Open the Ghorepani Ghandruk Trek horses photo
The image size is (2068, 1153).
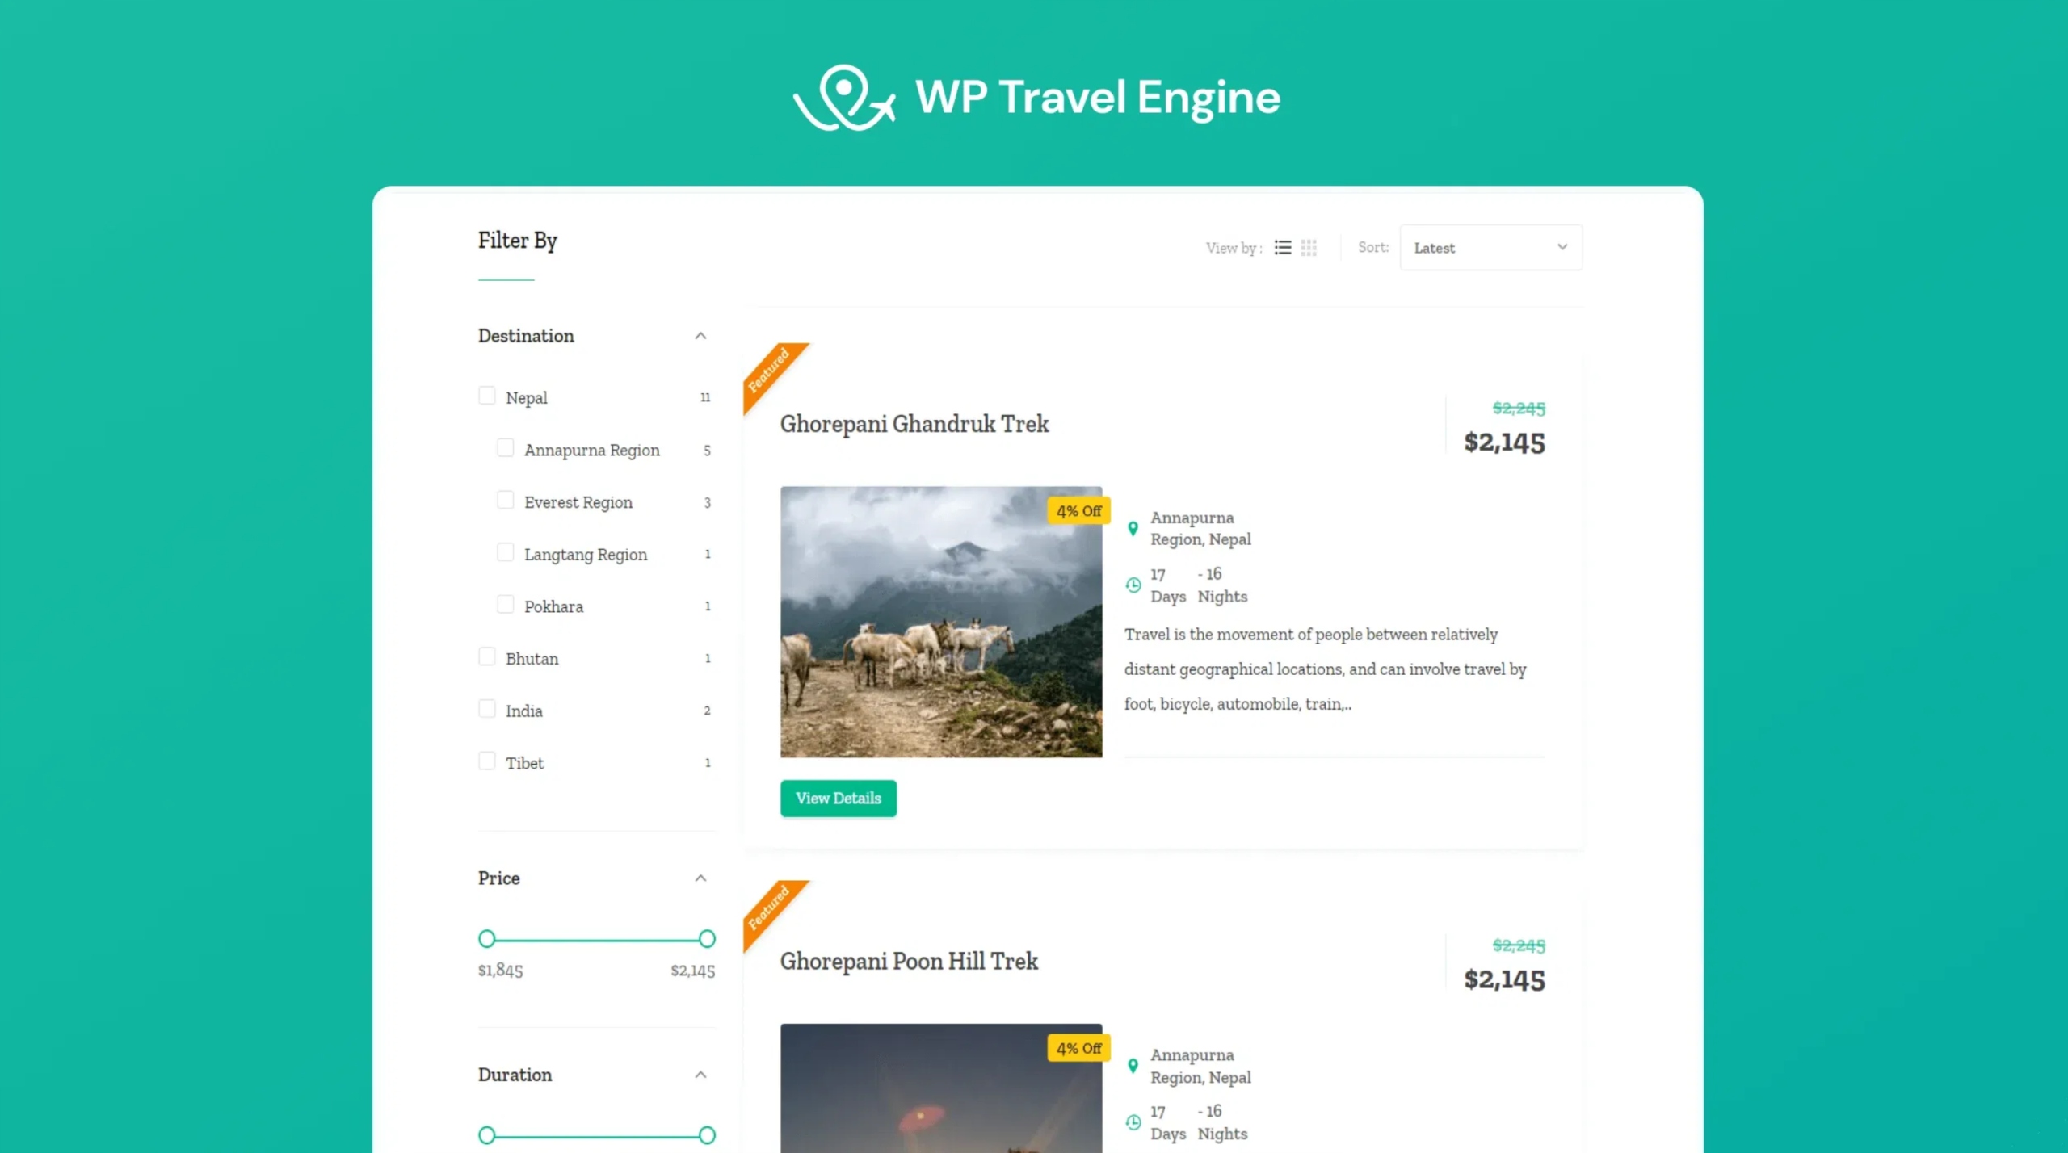point(941,622)
